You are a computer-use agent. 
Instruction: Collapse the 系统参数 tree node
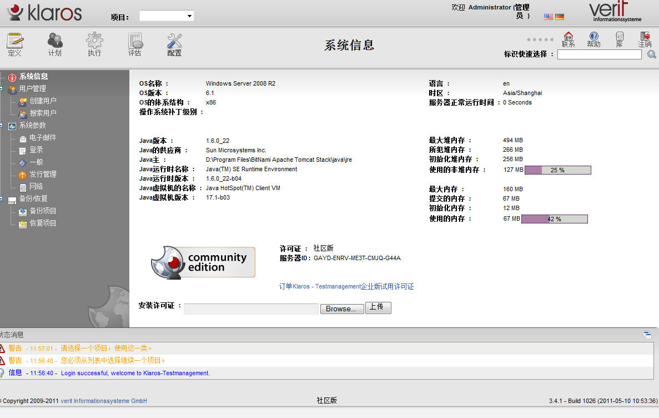pos(2,126)
